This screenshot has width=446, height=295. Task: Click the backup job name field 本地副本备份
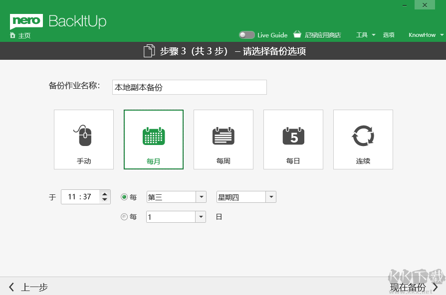click(189, 87)
